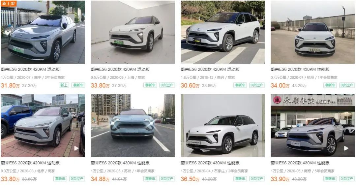356x187 pixels.
Task: Play video on the 永顺车业 listing photo
Action: [346, 148]
